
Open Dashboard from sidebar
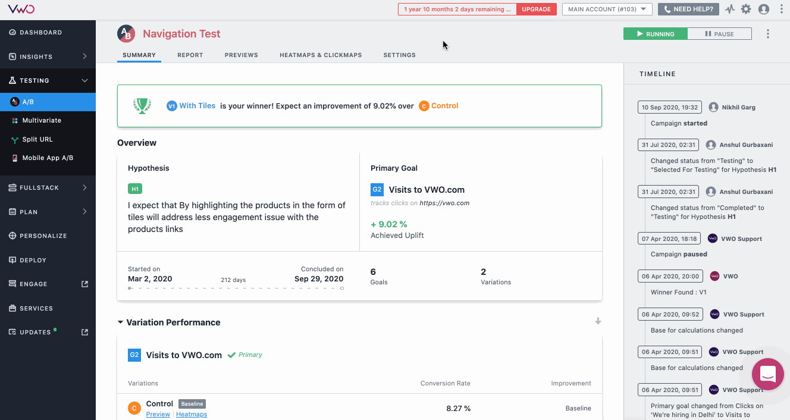coord(48,33)
